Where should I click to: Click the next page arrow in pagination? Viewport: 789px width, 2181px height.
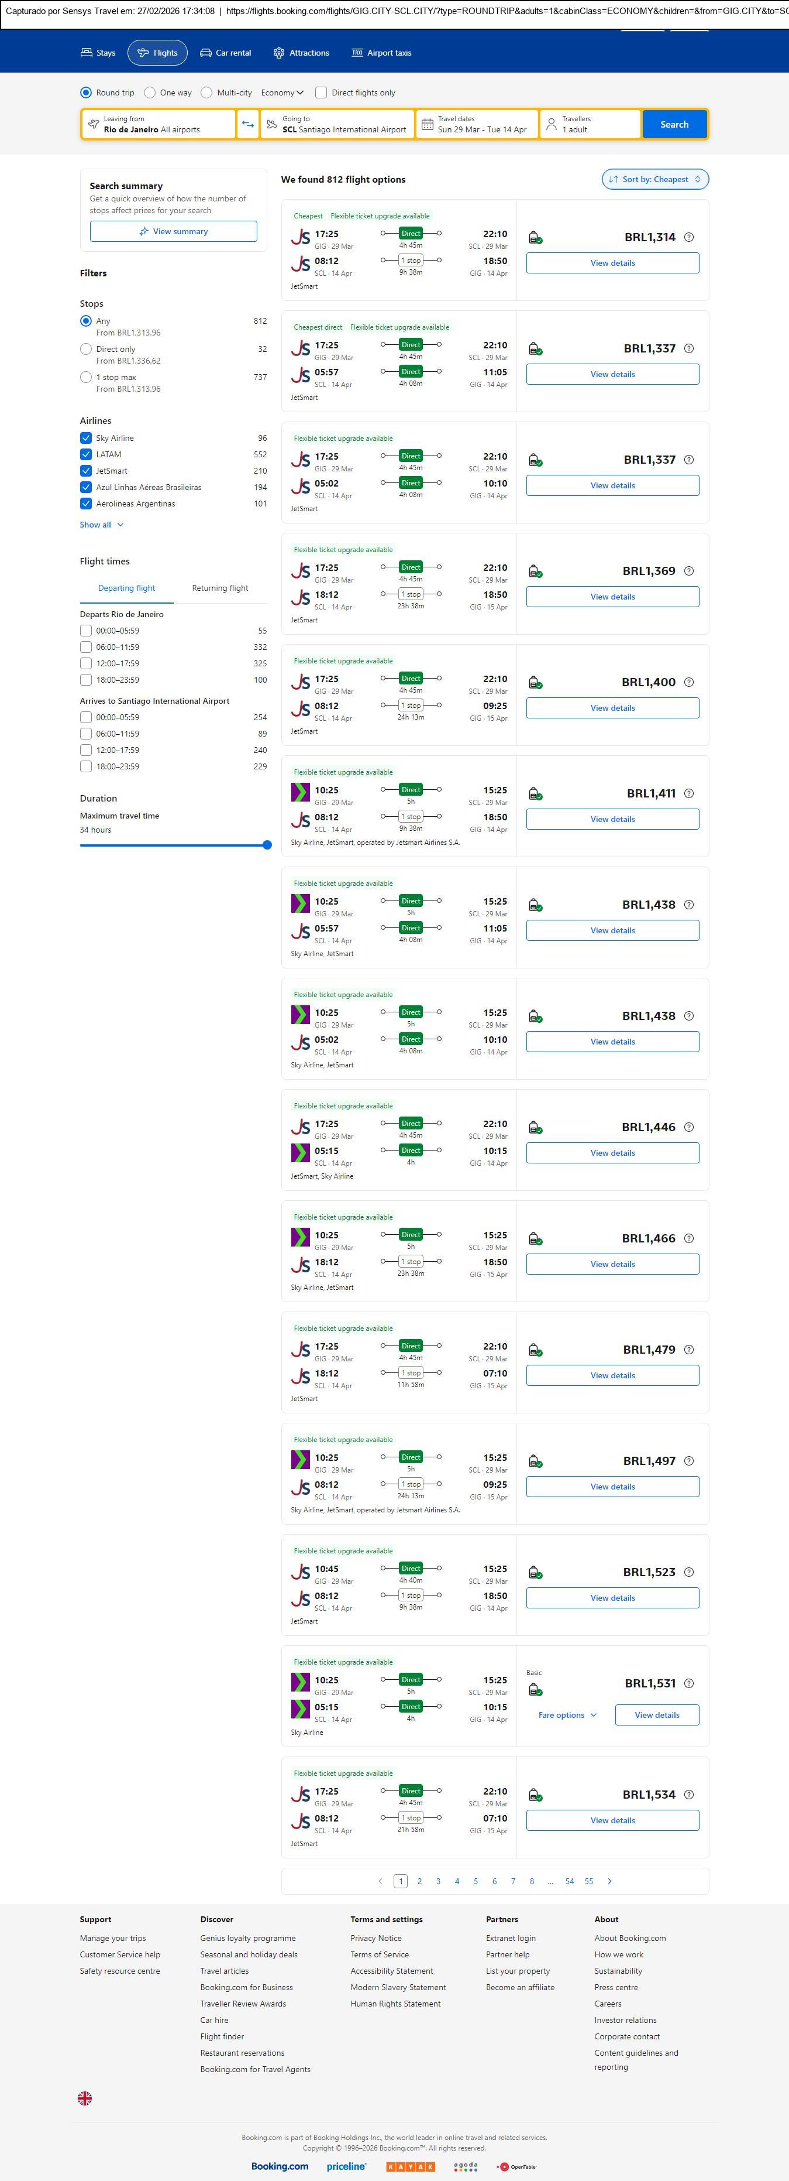[609, 1881]
